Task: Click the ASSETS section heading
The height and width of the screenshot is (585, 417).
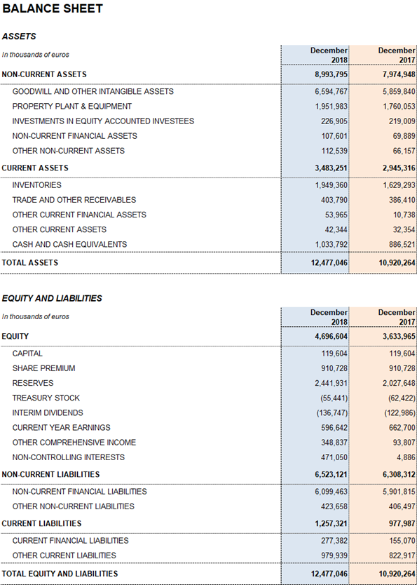Action: point(19,36)
